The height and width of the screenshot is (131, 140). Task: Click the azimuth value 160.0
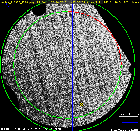click(108, 2)
